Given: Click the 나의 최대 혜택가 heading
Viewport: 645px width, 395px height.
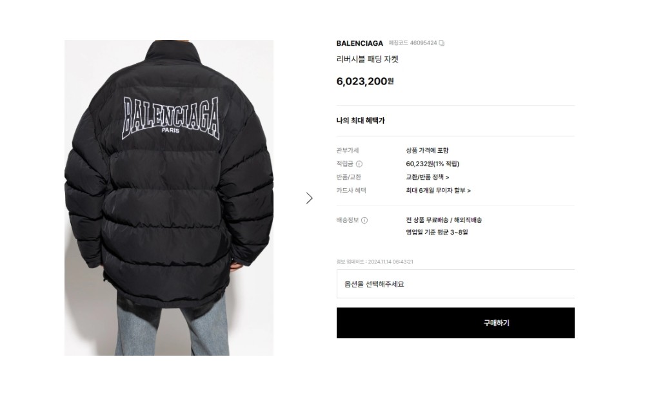Looking at the screenshot, I should pos(361,120).
